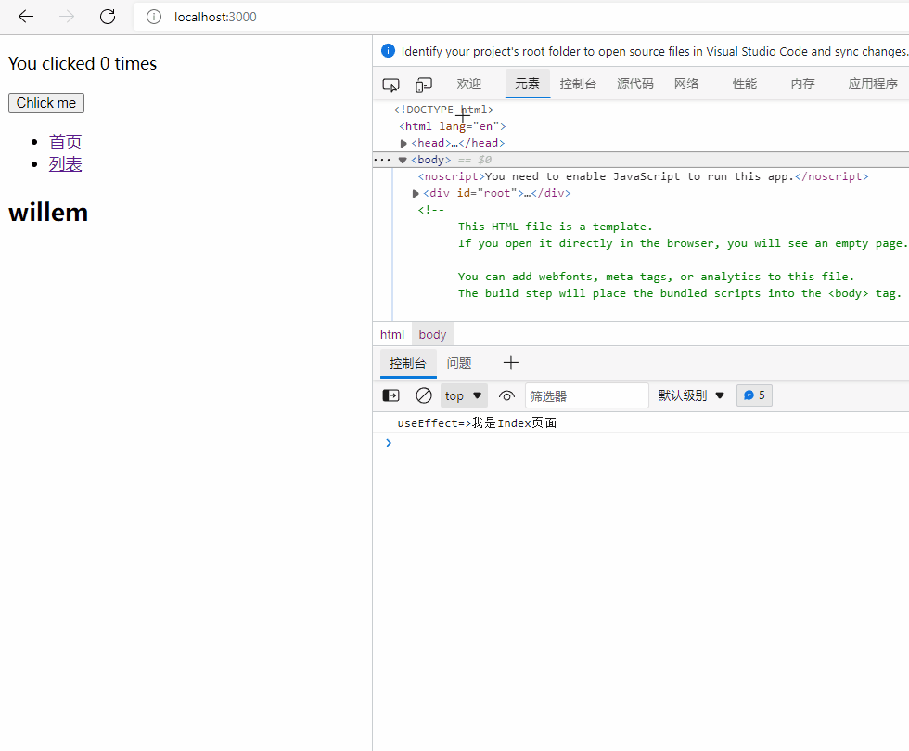Switch to the 源代码 tab
This screenshot has height=751, width=909.
point(635,84)
